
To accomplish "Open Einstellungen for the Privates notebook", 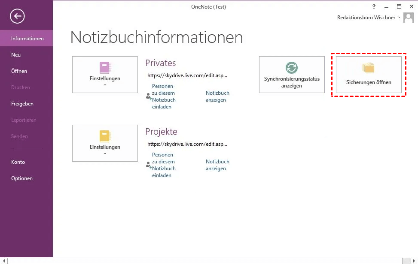I will click(x=105, y=75).
